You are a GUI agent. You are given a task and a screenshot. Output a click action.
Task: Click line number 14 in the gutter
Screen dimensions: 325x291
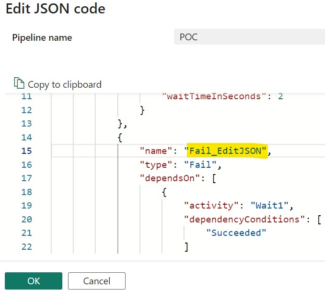pyautogui.click(x=27, y=137)
